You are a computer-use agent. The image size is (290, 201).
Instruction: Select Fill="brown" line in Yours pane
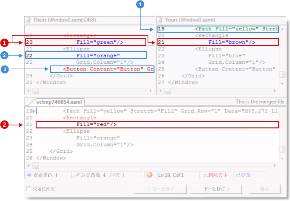[218, 42]
